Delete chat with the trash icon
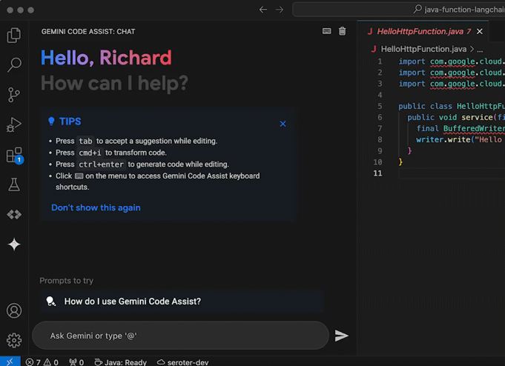The image size is (505, 366). pyautogui.click(x=342, y=31)
